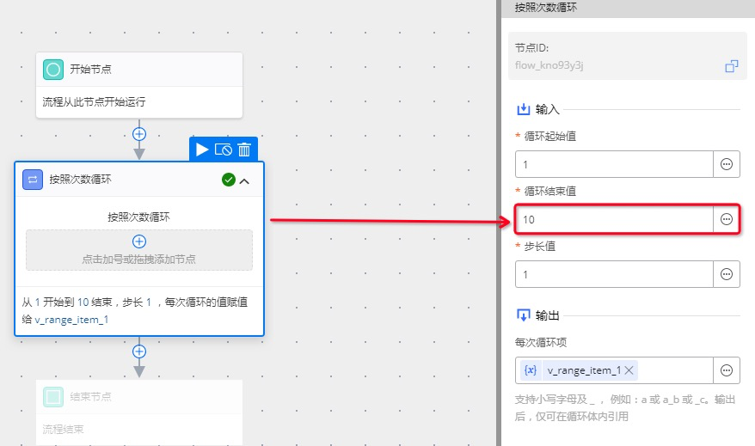Viewport: 755px width, 446px height.
Task: Click the blue loop node type icon
Action: click(33, 180)
